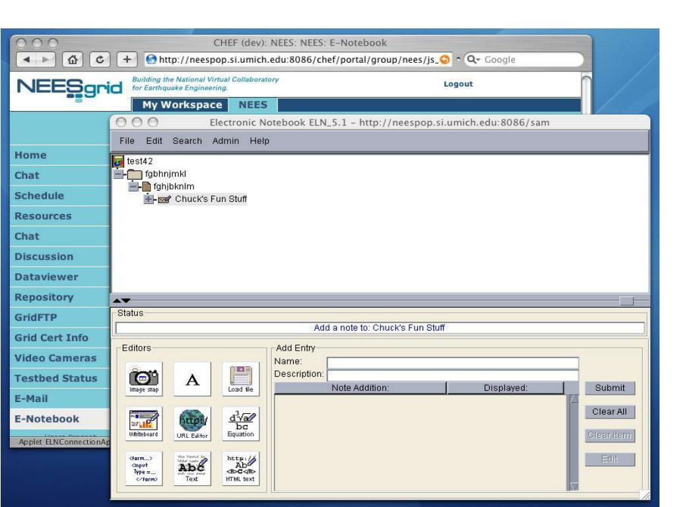Click the browser add bookmark plus button
This screenshot has height=507, width=676.
coord(127,59)
